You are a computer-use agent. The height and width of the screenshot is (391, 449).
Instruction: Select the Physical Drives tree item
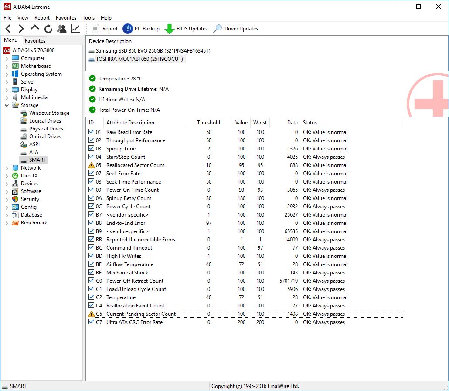click(x=46, y=129)
